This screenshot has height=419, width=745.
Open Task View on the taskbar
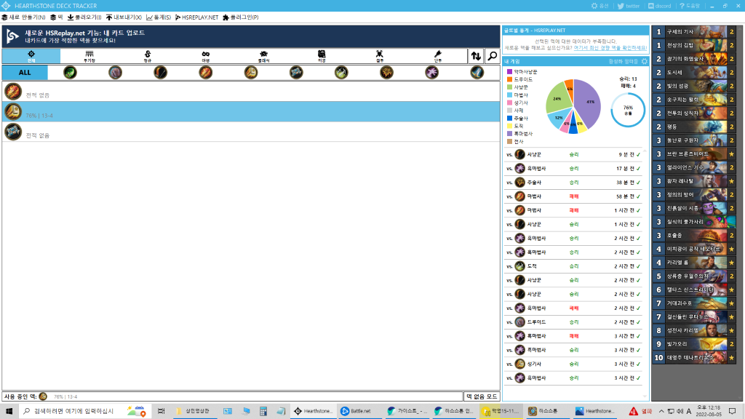coord(161,411)
